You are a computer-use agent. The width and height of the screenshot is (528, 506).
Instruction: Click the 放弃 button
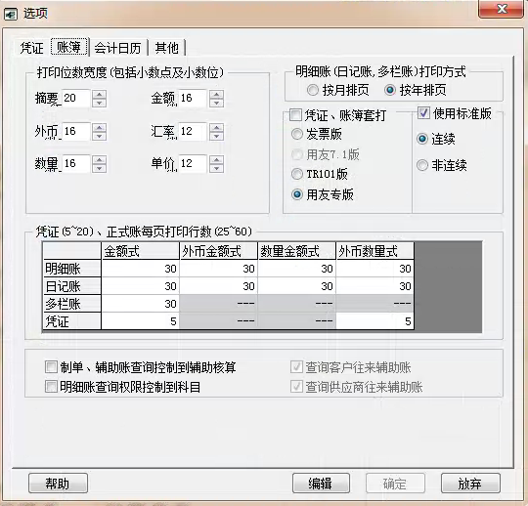pos(470,484)
